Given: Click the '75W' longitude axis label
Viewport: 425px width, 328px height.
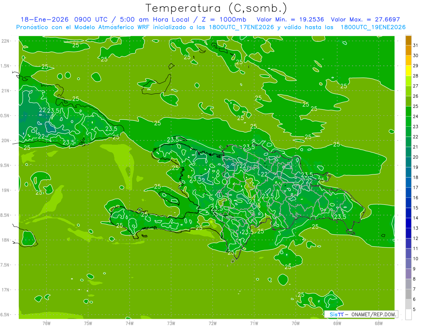Looking at the screenshot, I should point(88,323).
